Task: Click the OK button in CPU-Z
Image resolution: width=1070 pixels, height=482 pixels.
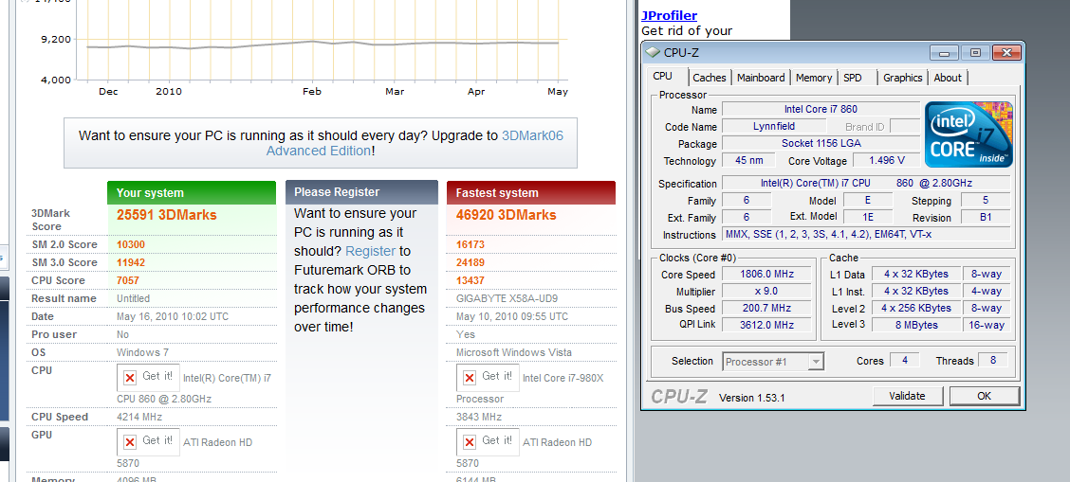Action: pyautogui.click(x=984, y=396)
